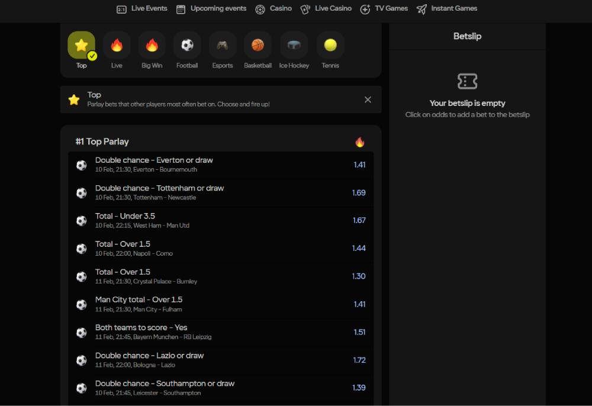Open TV Games from navigation
The image size is (592, 406).
tap(384, 9)
